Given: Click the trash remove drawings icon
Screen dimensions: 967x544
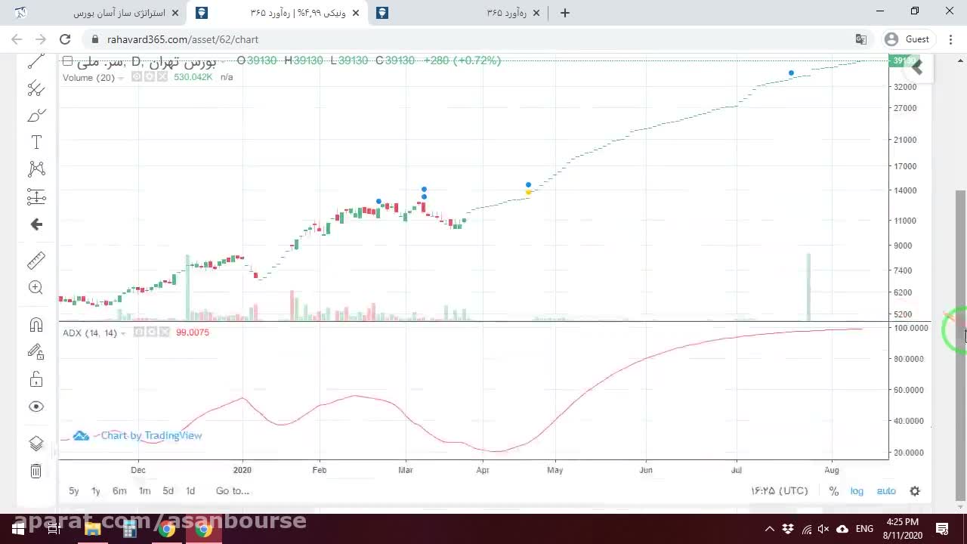Looking at the screenshot, I should pyautogui.click(x=36, y=471).
